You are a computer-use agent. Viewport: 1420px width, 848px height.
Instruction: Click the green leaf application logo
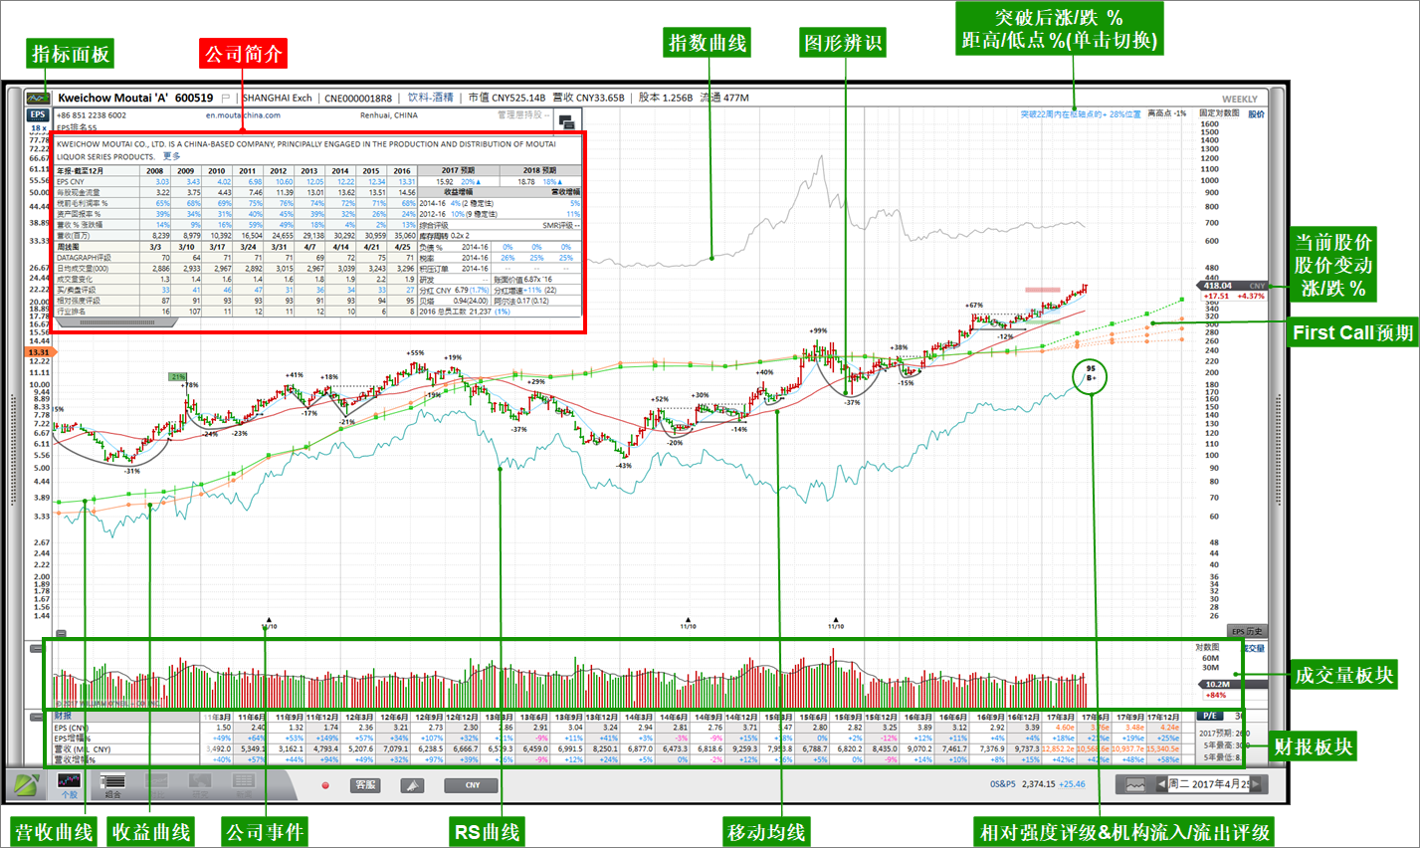(26, 784)
